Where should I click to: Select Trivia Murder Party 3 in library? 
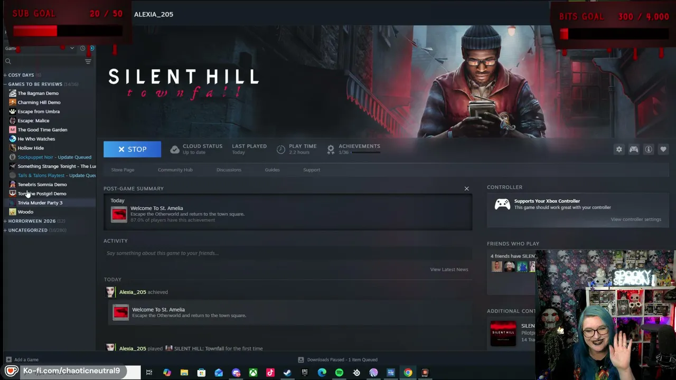point(40,203)
